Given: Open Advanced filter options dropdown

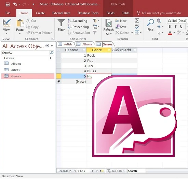Looking at the screenshot, I should [96, 27].
